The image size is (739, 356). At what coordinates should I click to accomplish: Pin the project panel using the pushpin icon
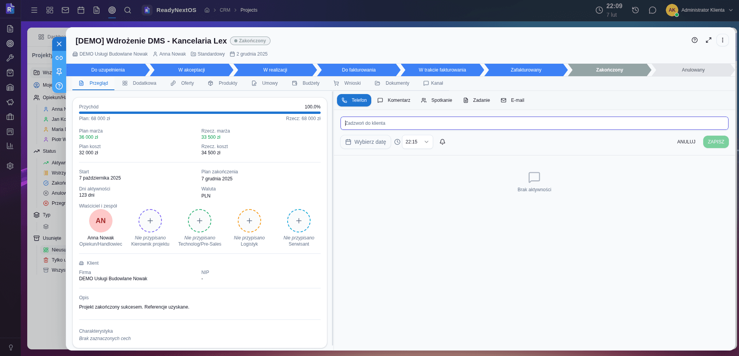(59, 72)
